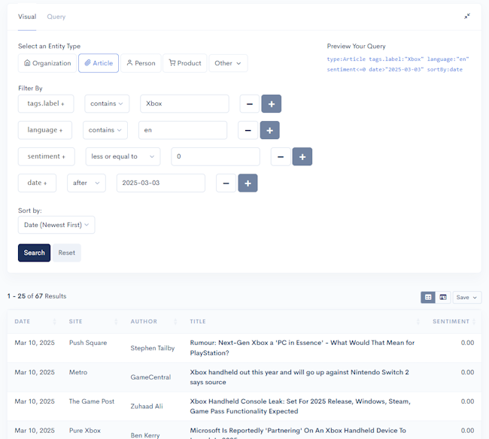Click The Game Post site cell
This screenshot has height=439, width=489.
[92, 401]
